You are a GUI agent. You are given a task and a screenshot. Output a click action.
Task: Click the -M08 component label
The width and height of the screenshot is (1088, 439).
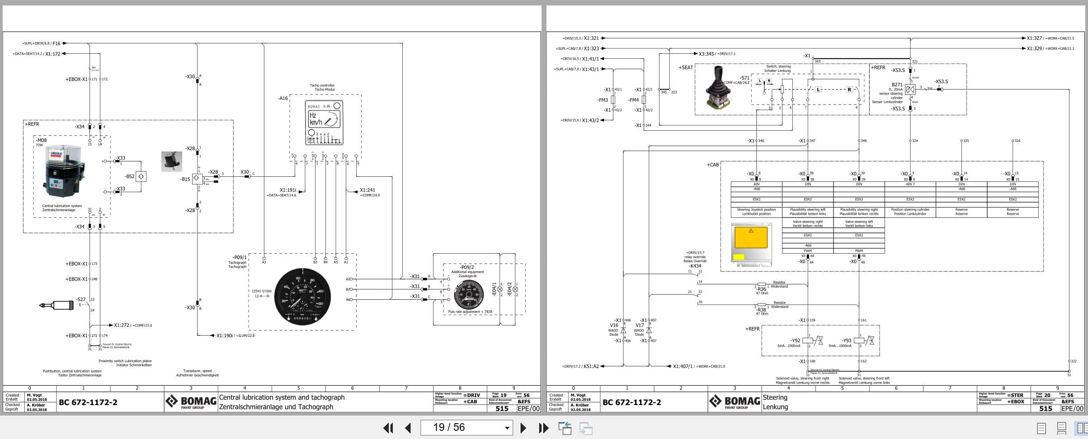coord(42,141)
